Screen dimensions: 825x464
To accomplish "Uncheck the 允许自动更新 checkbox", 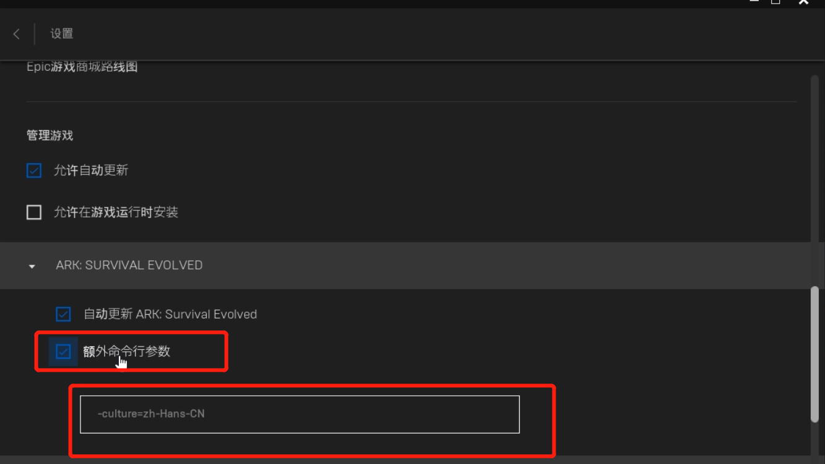I will coord(34,170).
